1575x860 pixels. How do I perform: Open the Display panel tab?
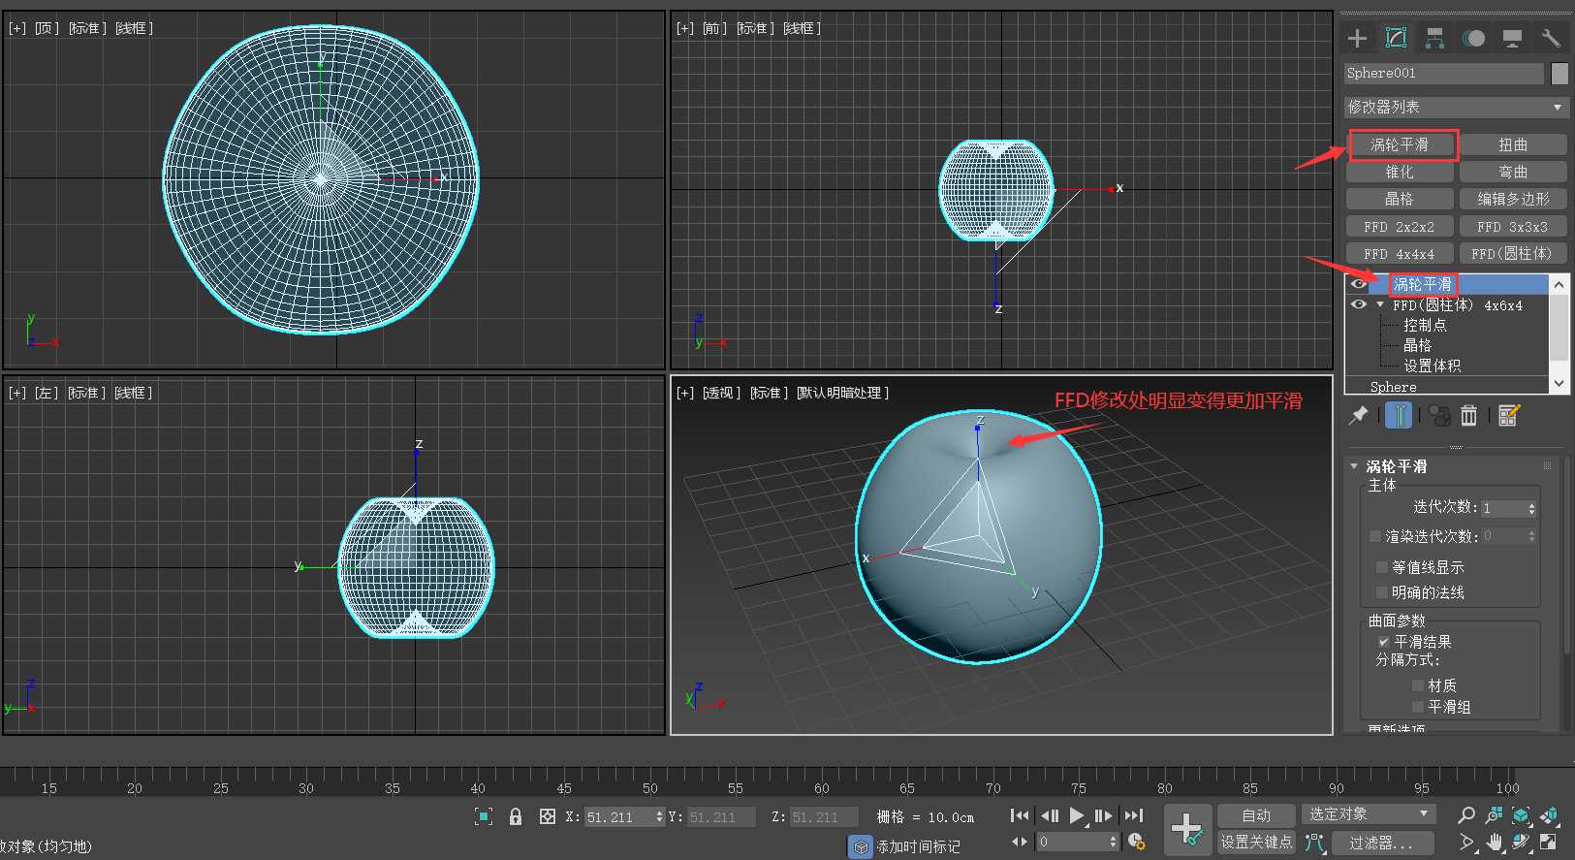[x=1512, y=38]
